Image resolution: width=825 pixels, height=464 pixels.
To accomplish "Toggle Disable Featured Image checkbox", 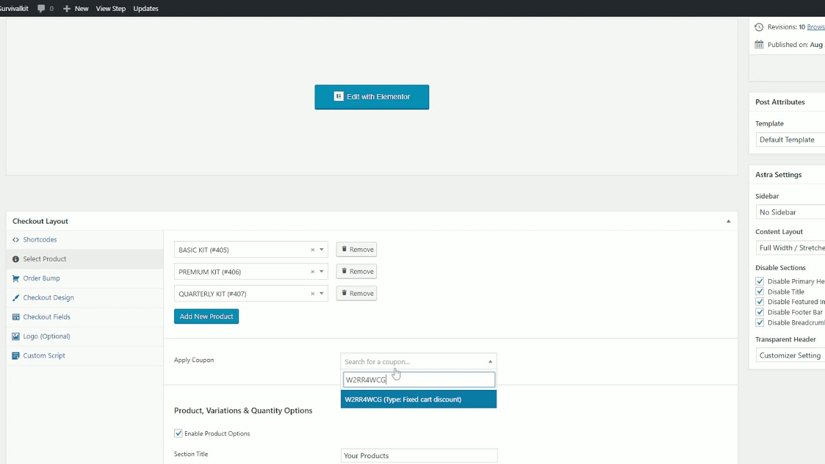I will coord(760,302).
